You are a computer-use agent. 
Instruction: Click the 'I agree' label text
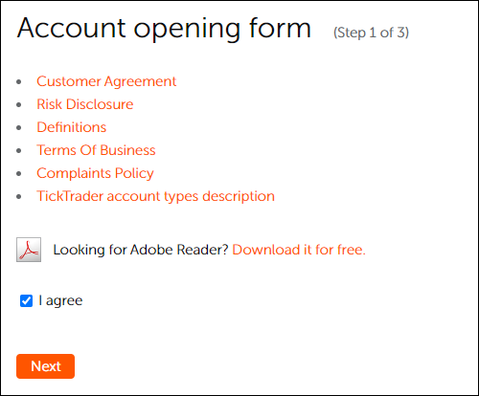point(60,300)
